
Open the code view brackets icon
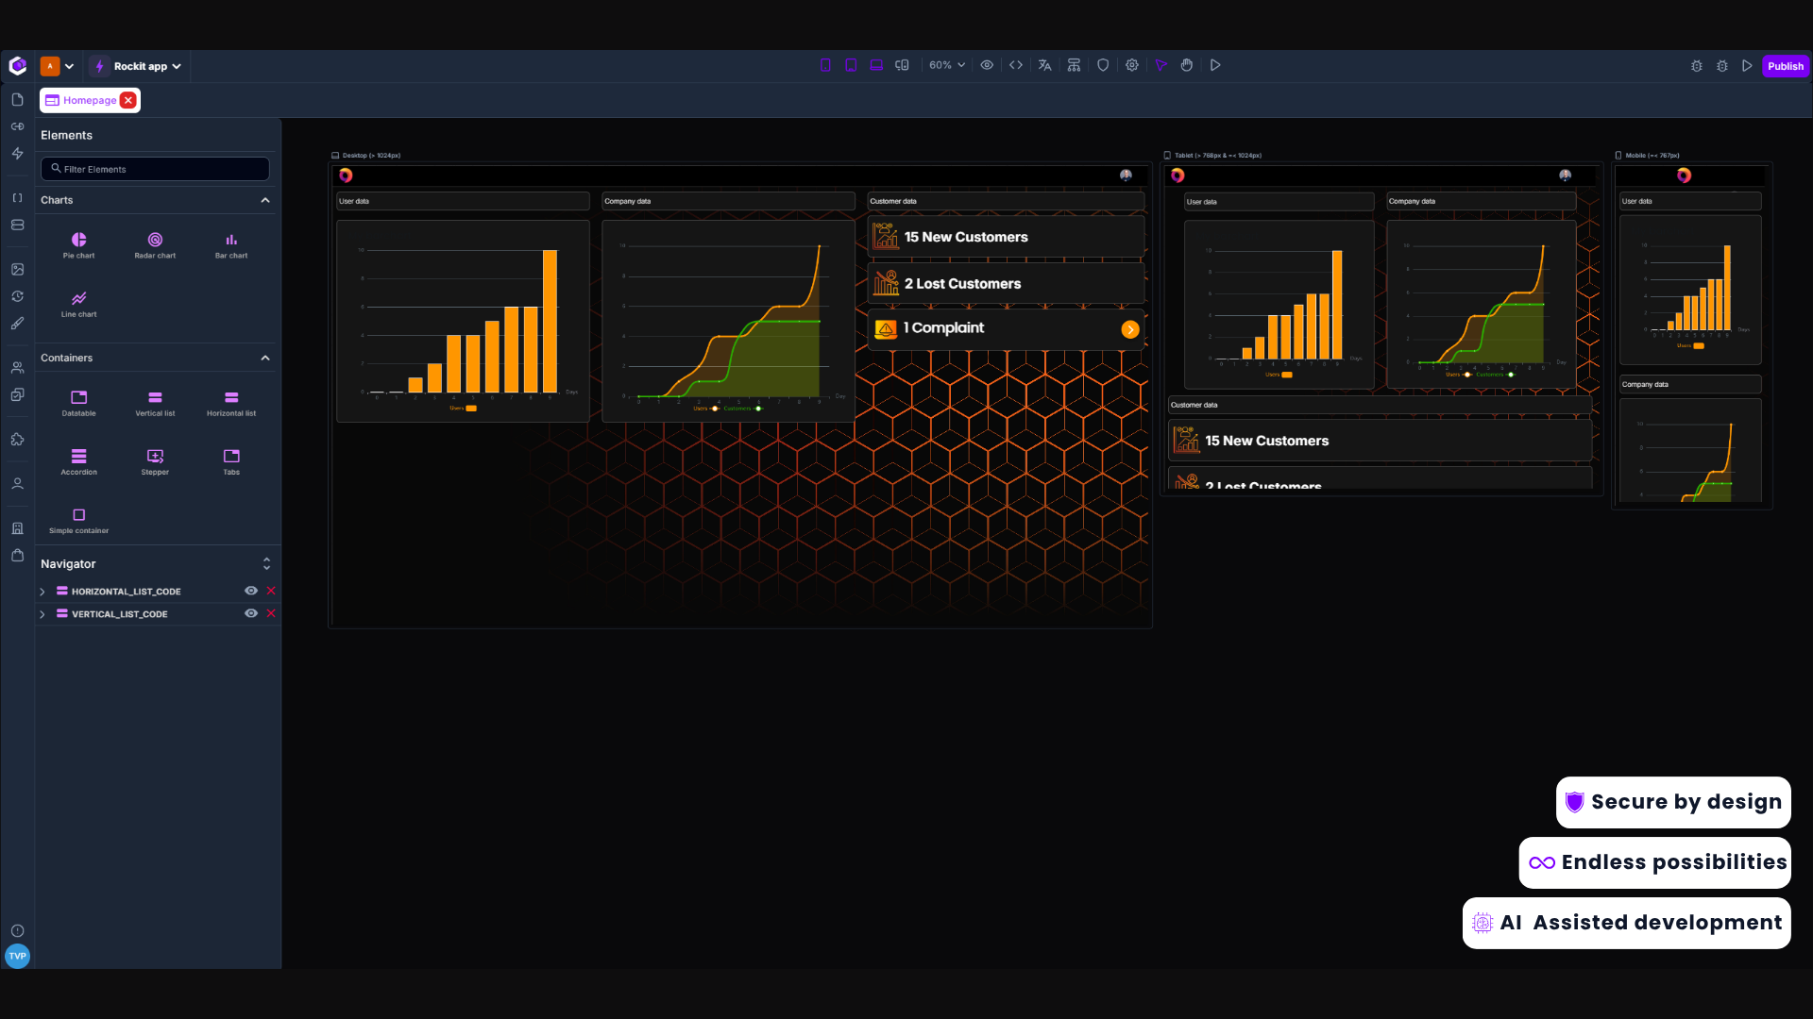[x=1016, y=65]
